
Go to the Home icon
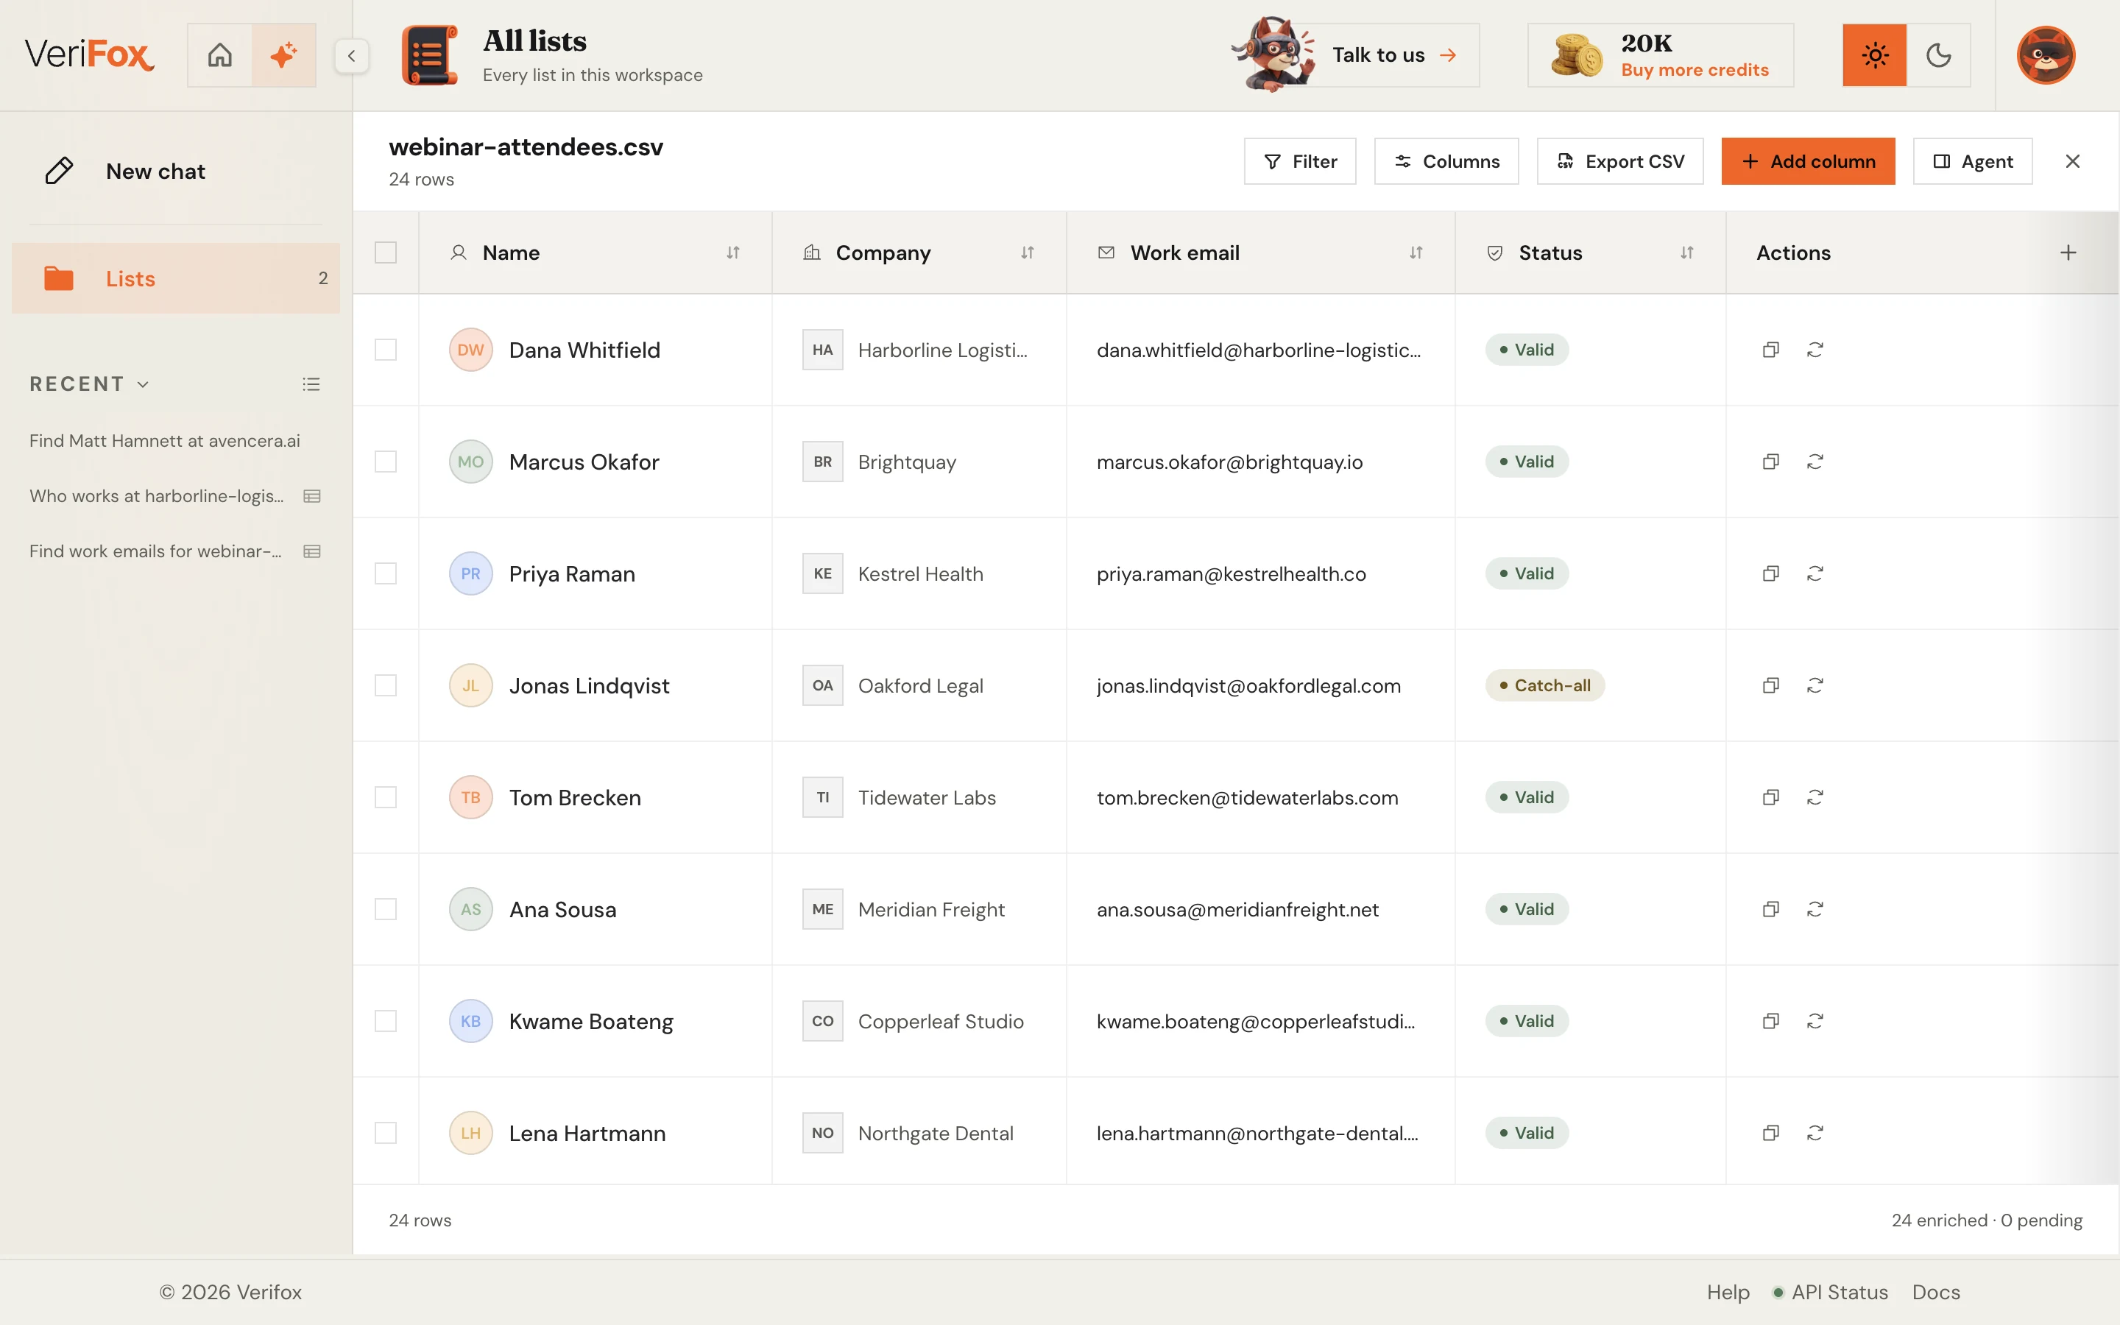(220, 55)
